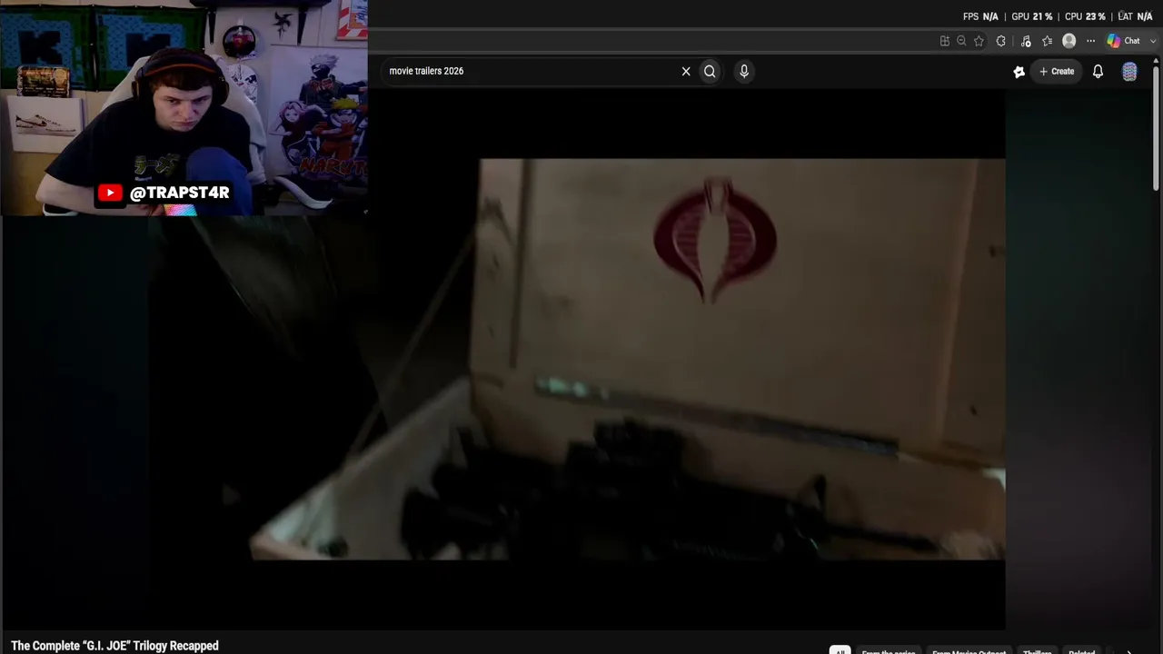Open the YouTube account avatar menu
Screen dimensions: 1163x654
click(x=1129, y=72)
